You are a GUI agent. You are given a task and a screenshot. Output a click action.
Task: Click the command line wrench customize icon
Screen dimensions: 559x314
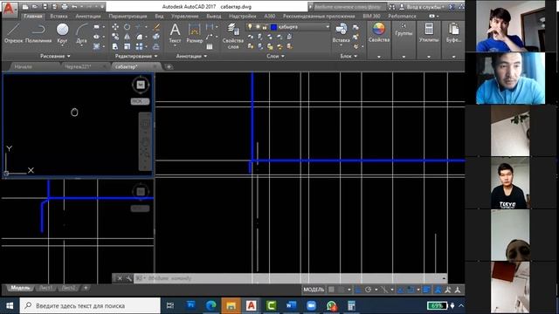pos(128,278)
